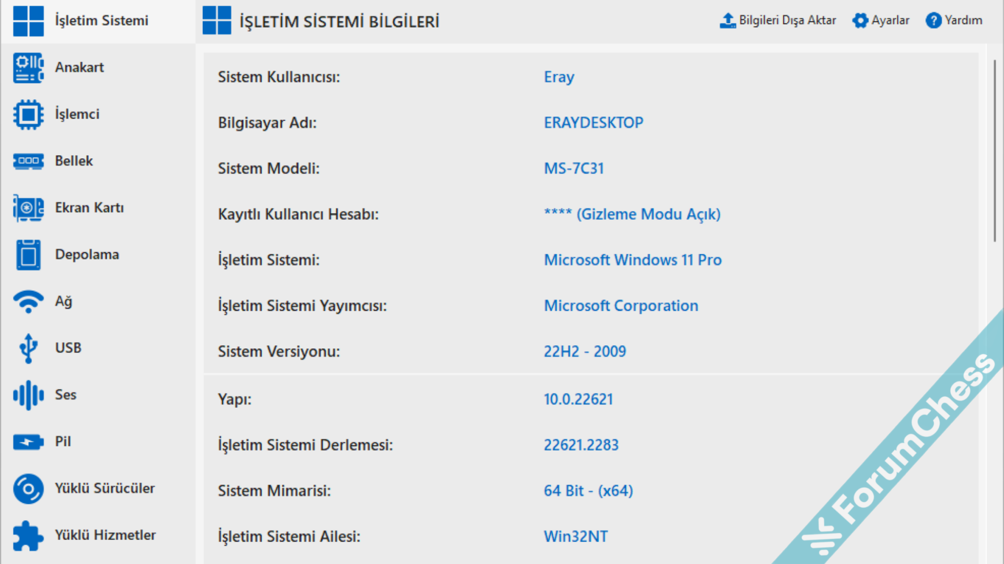Screen dimensions: 1004x564
Task: Go to Yüklü Hizmetler section
Action: tap(105, 535)
